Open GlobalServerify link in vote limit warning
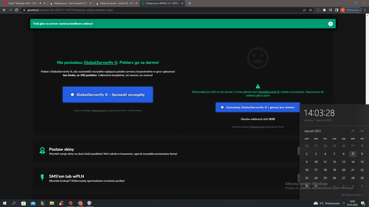 tap(269, 92)
